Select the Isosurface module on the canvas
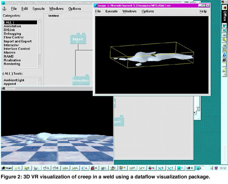228x184 pixels. click(81, 80)
